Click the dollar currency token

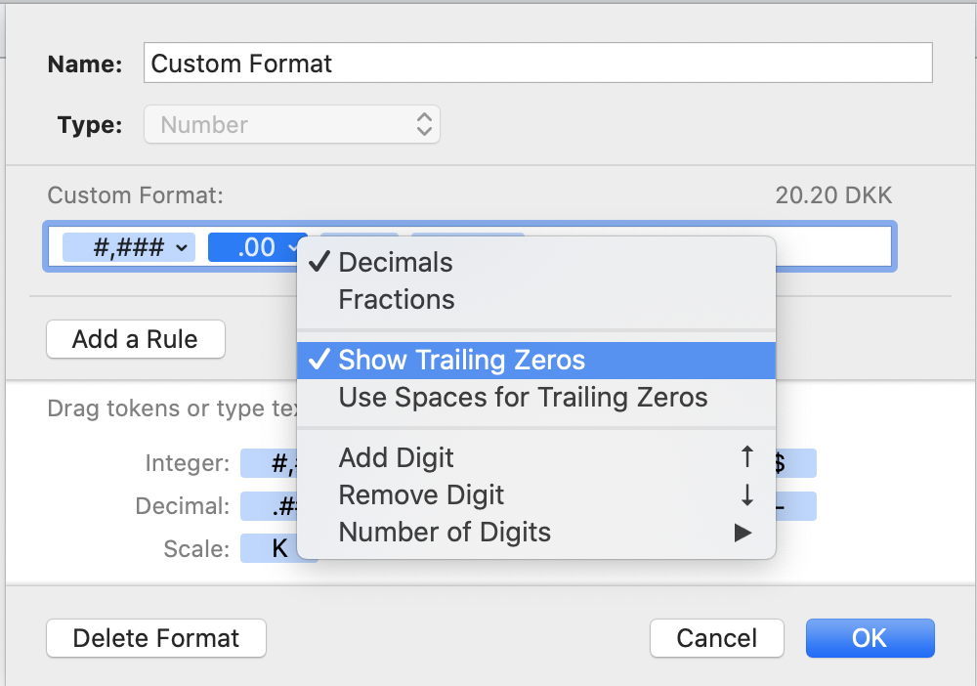(795, 463)
